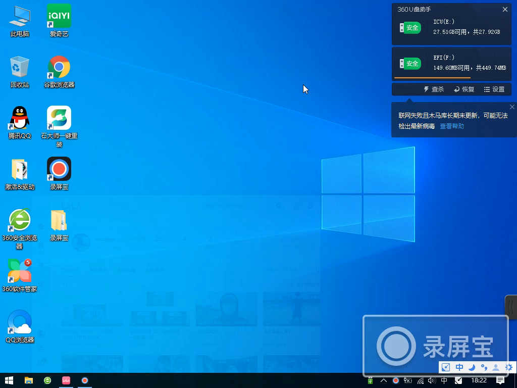517x388 pixels.
Task: Open the clock showing 18:22
Action: tap(479, 380)
